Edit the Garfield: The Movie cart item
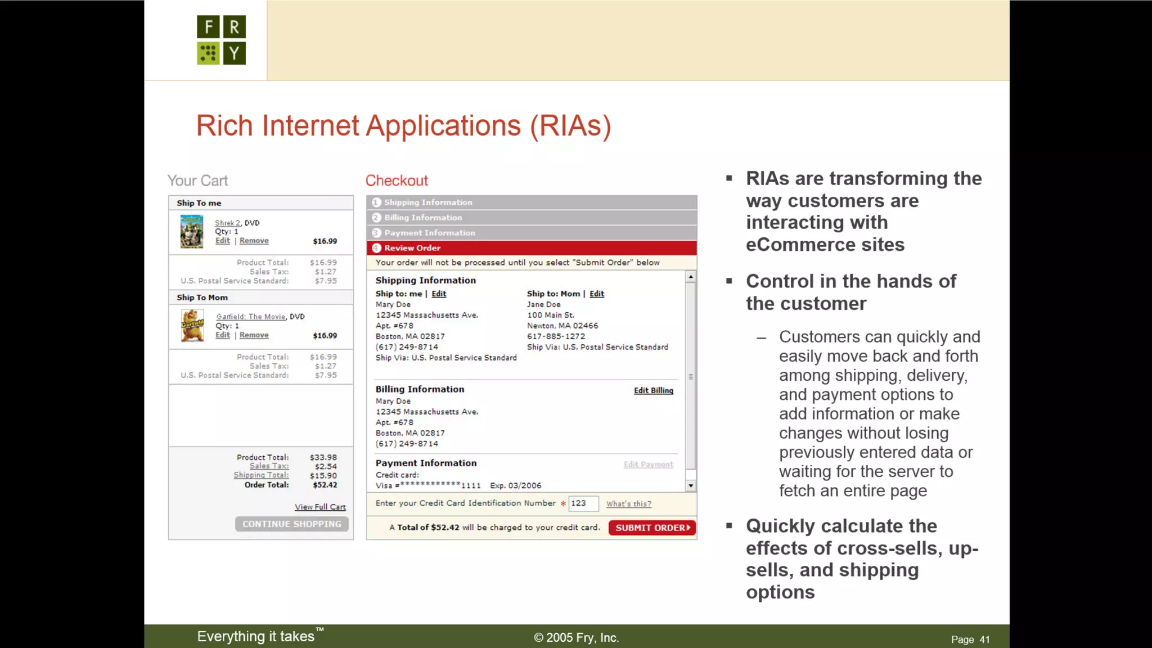The image size is (1152, 648). pyautogui.click(x=223, y=335)
